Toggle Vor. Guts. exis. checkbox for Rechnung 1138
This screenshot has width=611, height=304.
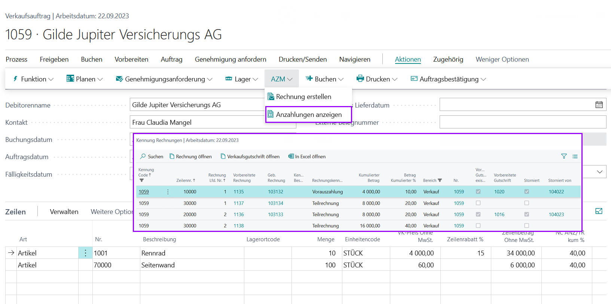click(x=478, y=226)
